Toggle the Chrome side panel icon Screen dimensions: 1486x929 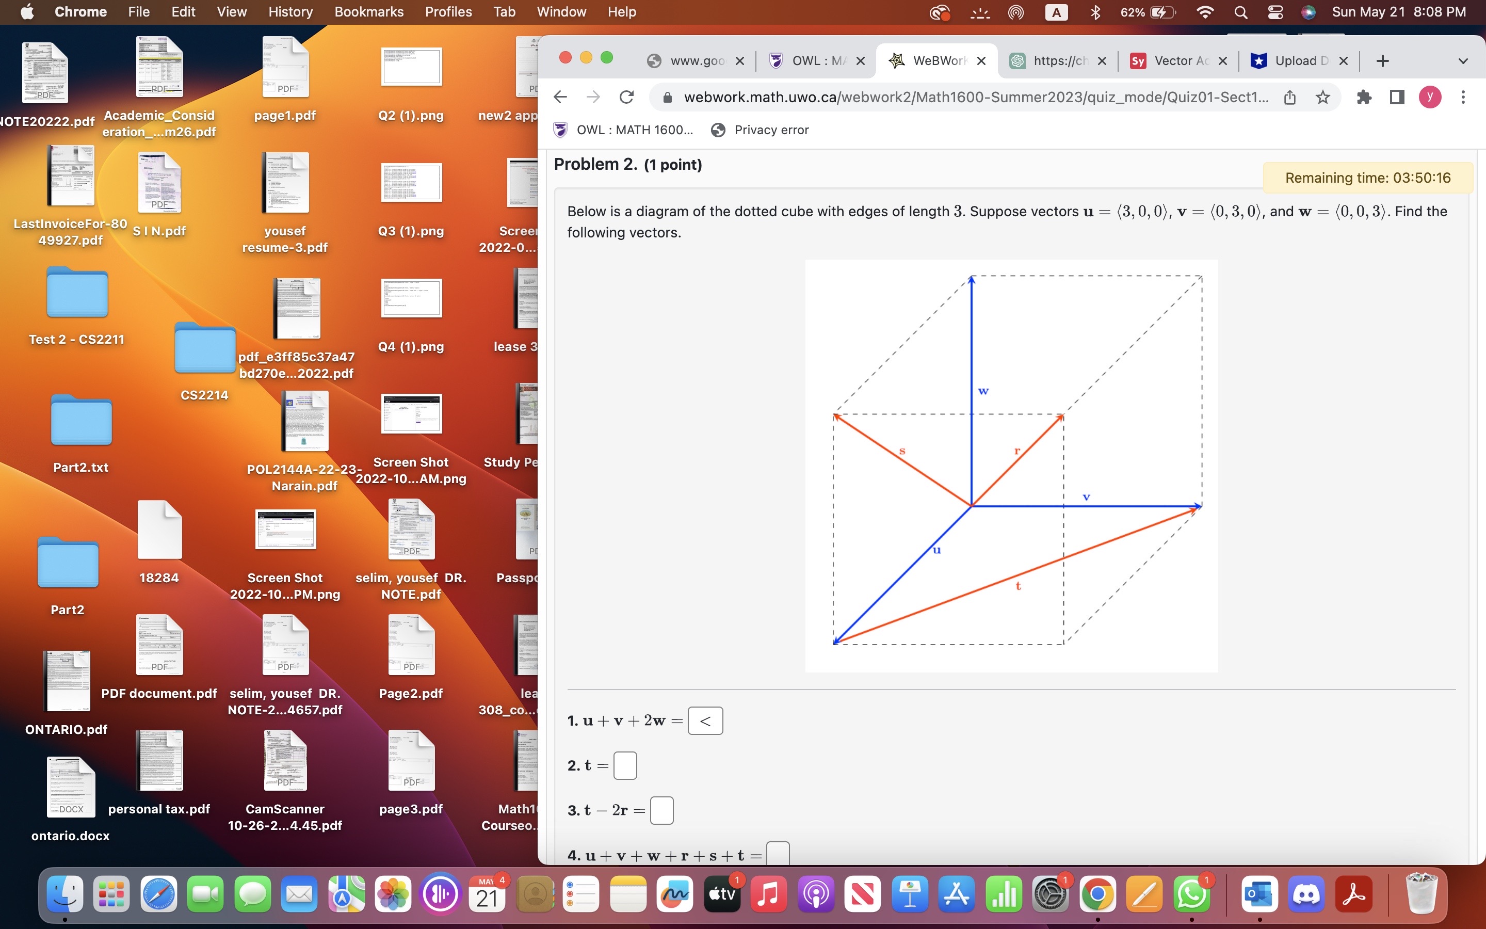pos(1397,97)
